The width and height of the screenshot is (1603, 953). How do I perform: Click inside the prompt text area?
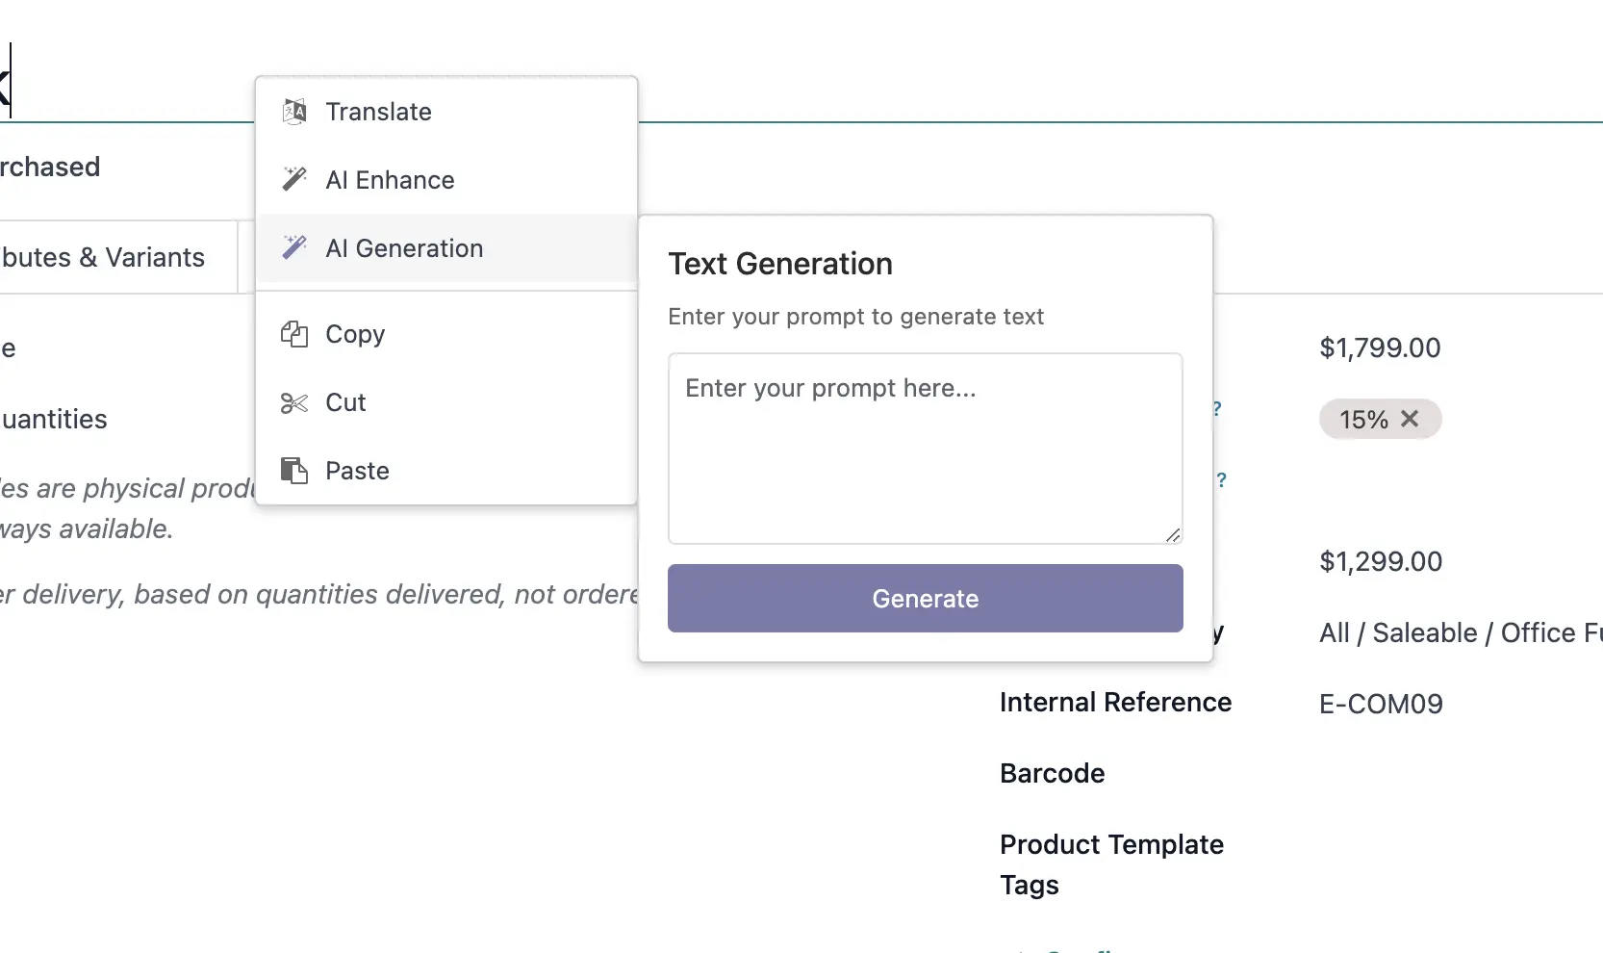[x=924, y=448]
